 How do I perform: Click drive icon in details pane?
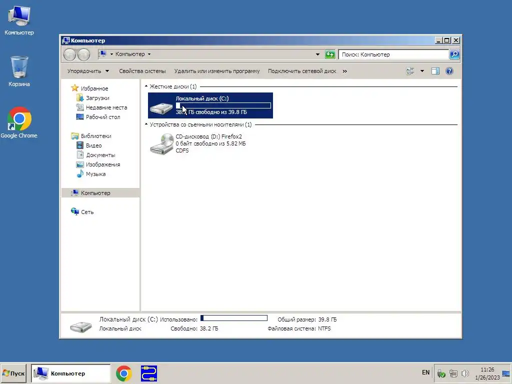[x=80, y=326]
